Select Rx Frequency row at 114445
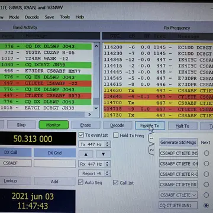The height and width of the screenshot is (213, 213). [158, 72]
